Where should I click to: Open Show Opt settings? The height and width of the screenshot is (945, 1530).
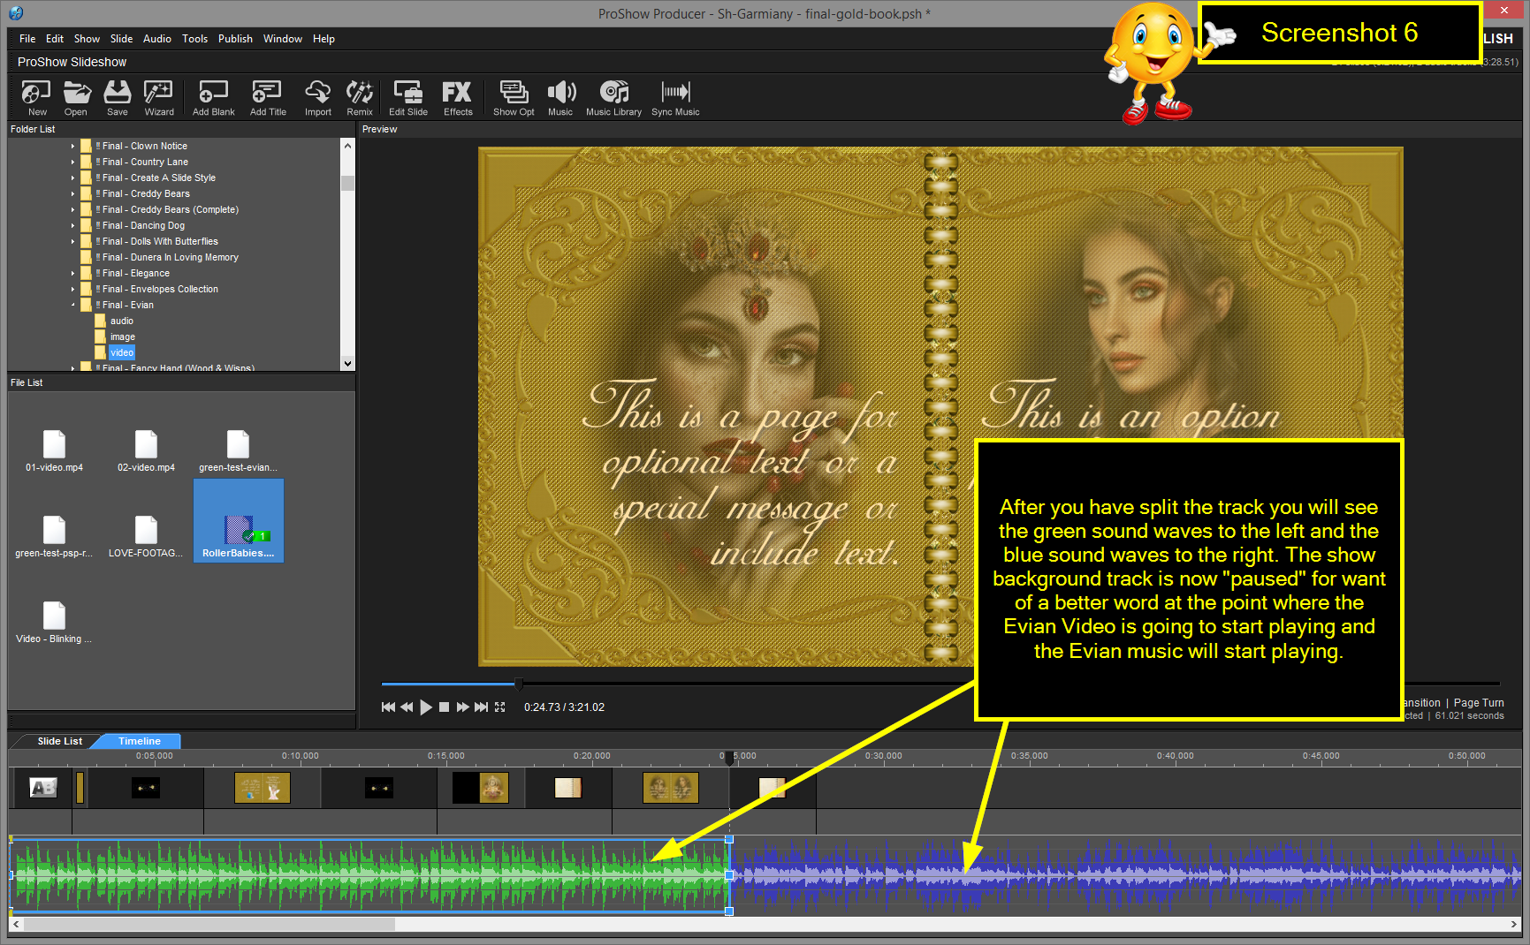pos(514,97)
